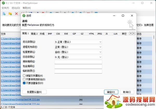Focus the 包含掩码(I) text box
156x109 pixels.
pyautogui.click(x=78, y=67)
